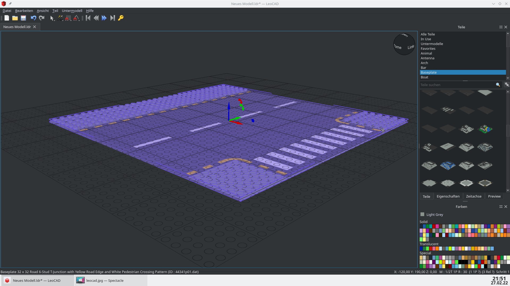Advance to the next step

point(104,18)
